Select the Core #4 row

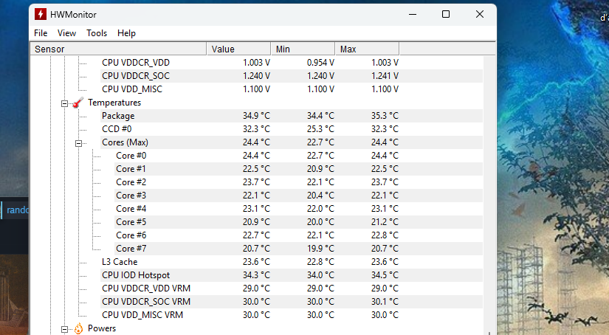point(298,209)
